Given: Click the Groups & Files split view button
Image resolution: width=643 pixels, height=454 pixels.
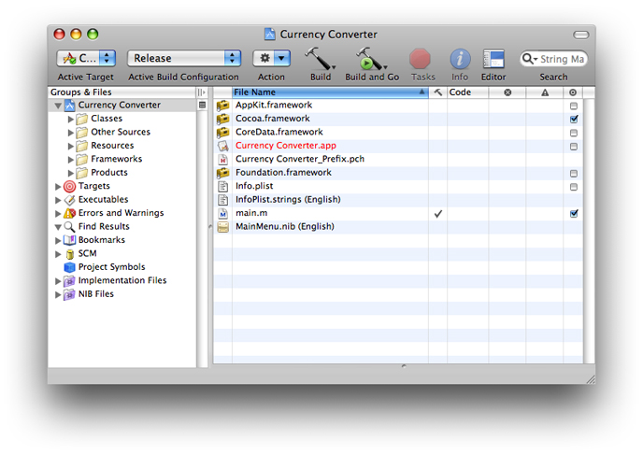Looking at the screenshot, I should (201, 92).
